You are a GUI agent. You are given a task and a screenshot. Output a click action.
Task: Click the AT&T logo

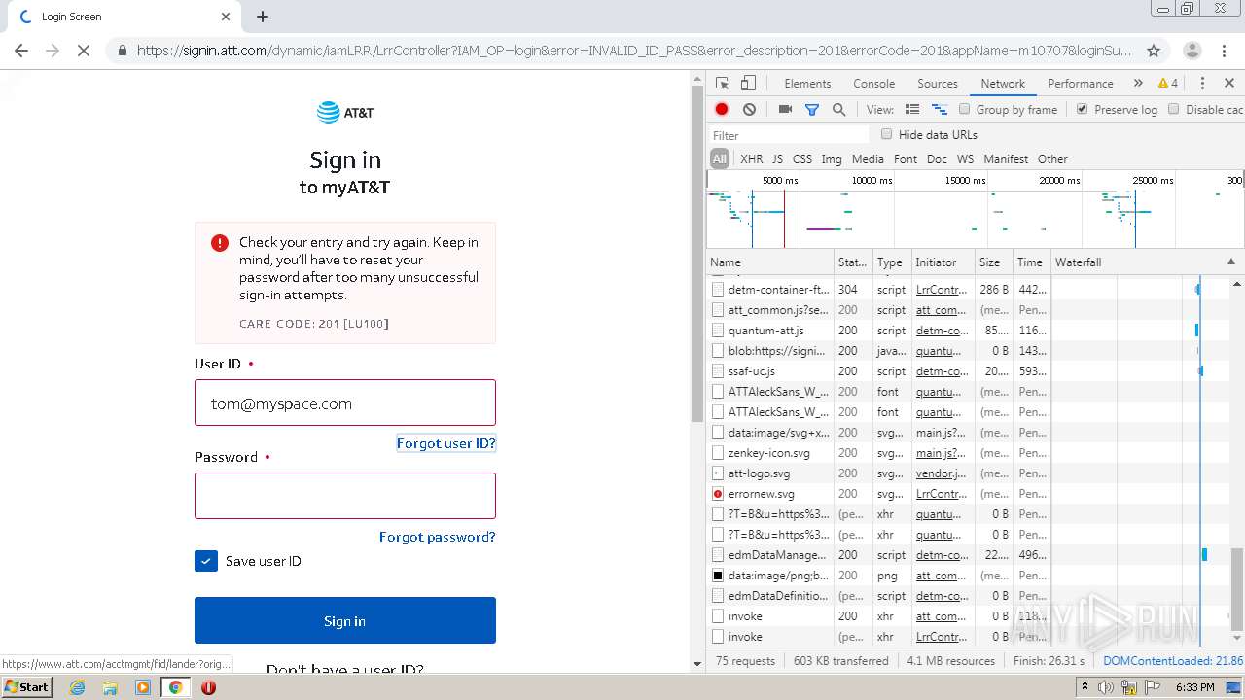point(345,113)
